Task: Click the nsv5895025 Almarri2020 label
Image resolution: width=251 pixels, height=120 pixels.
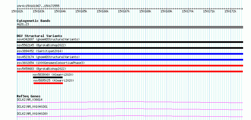Action: 54,80
